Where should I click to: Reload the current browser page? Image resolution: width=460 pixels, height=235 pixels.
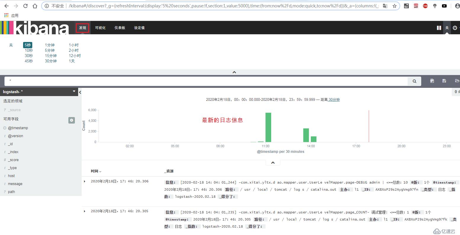25,6
